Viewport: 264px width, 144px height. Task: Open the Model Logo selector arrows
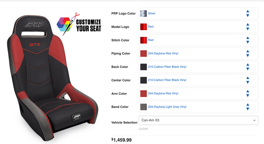pyautogui.click(x=248, y=27)
